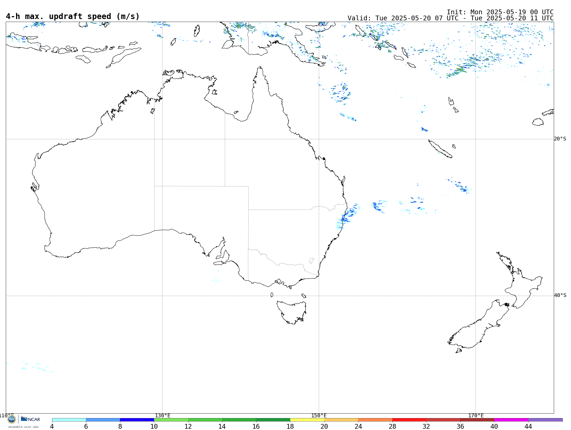Viewport: 571px width, 430px height.
Task: Click the light green 10–12 colorbar segment
Action: [171, 420]
